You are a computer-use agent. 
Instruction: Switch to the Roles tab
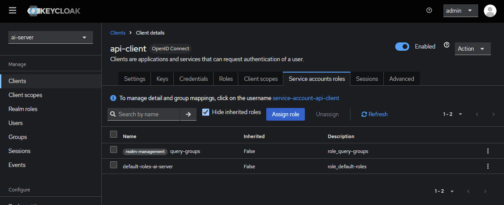(x=226, y=79)
